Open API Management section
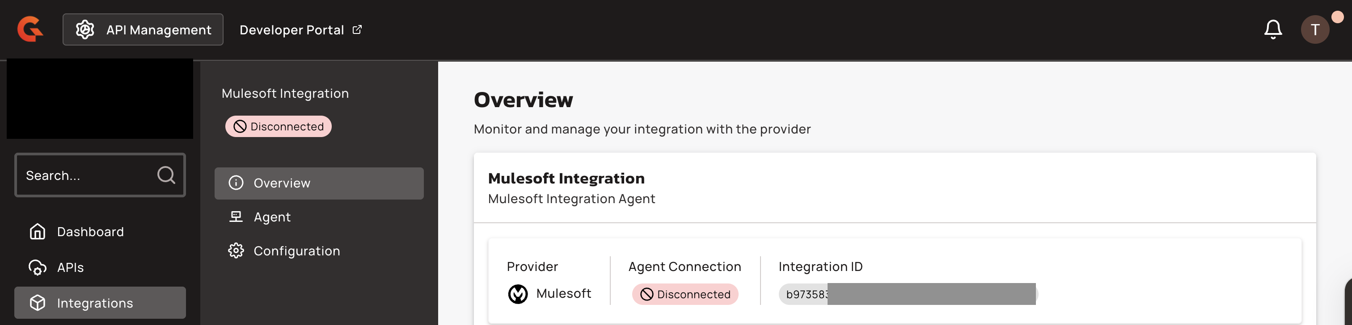Screen dimensions: 1352x325 [x=143, y=30]
